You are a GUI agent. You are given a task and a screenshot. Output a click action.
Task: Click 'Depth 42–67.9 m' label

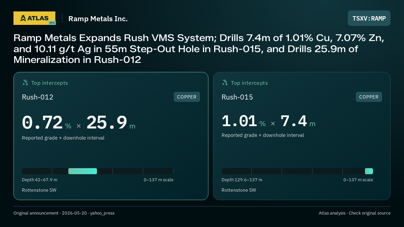39,180
